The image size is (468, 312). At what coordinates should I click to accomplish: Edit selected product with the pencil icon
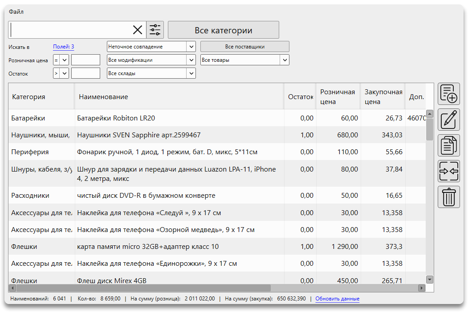[x=448, y=120]
